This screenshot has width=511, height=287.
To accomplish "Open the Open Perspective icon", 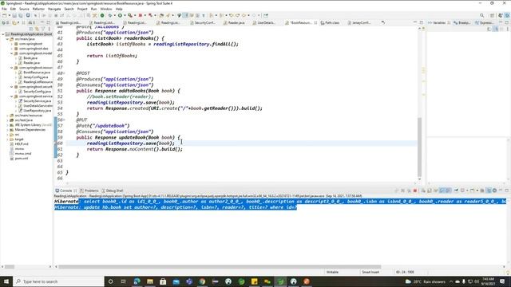I will pos(493,15).
